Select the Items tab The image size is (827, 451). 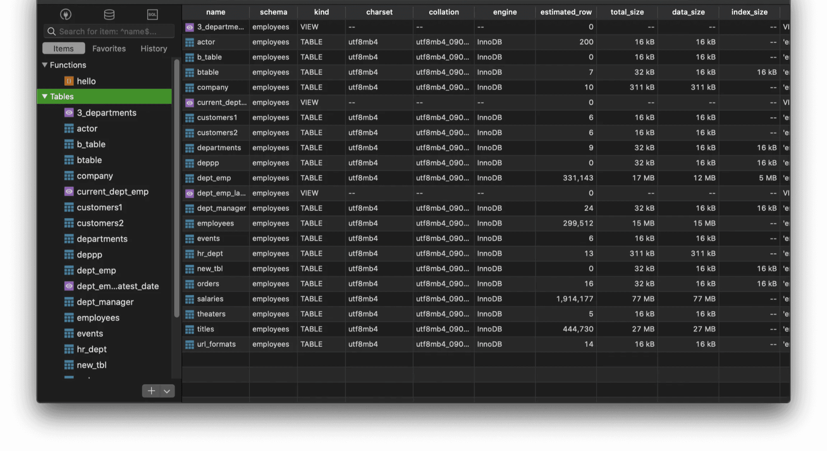pos(64,48)
